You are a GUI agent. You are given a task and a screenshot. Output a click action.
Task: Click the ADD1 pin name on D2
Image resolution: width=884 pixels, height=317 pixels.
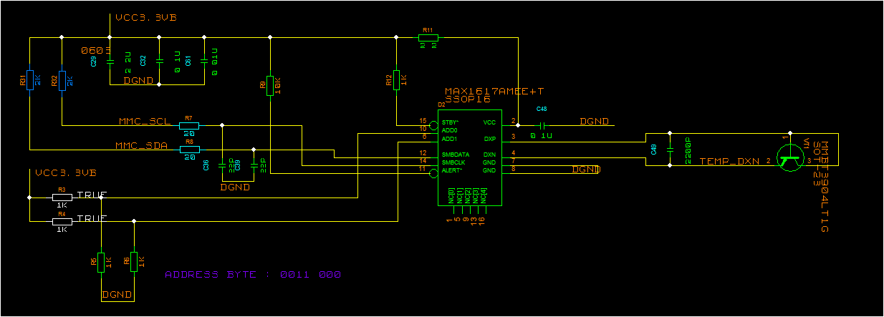[x=449, y=138]
